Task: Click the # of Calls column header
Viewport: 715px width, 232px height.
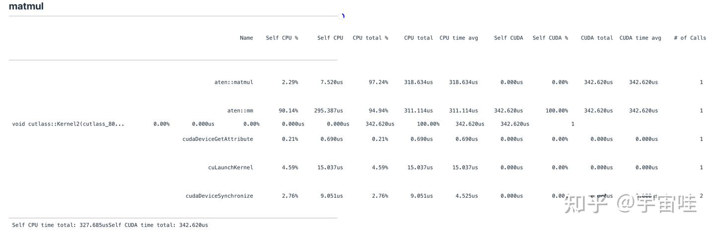Action: click(x=690, y=38)
